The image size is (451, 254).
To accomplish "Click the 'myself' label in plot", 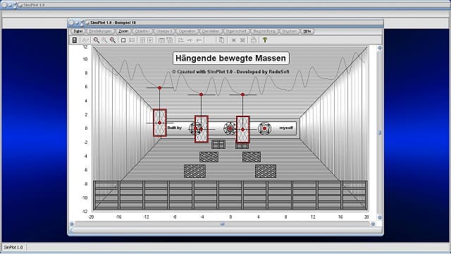I will click(286, 128).
